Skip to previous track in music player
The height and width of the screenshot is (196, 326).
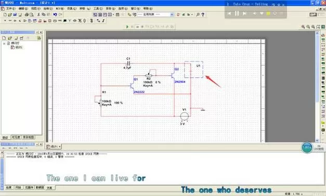pos(229,13)
